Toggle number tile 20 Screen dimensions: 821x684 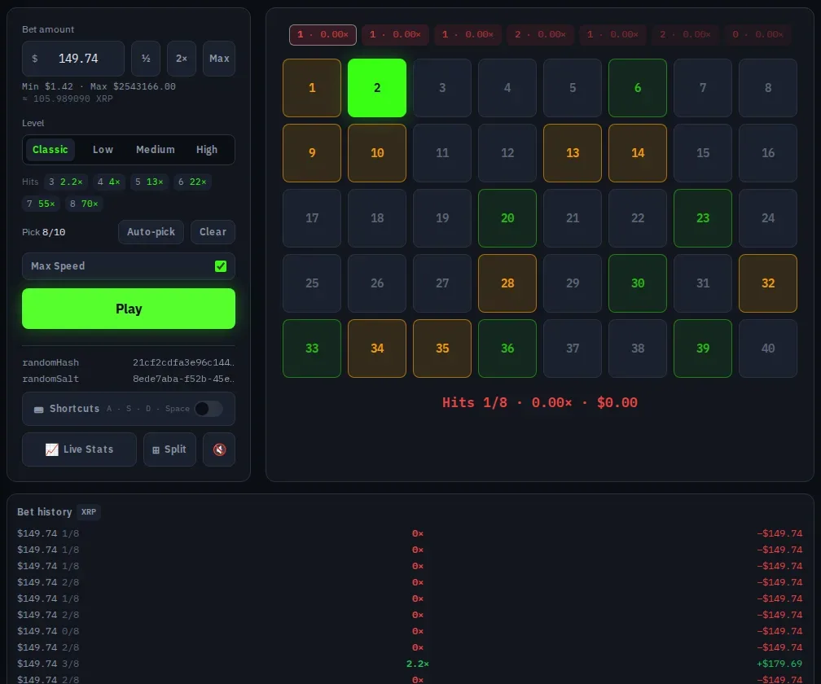coord(507,218)
